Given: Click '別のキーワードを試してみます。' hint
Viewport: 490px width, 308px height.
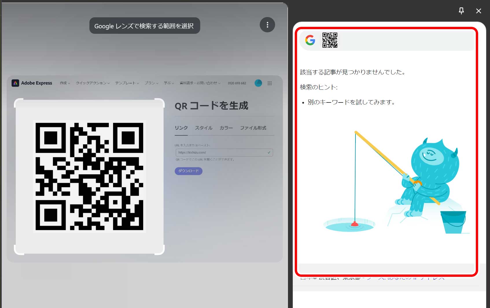Looking at the screenshot, I should click(352, 102).
